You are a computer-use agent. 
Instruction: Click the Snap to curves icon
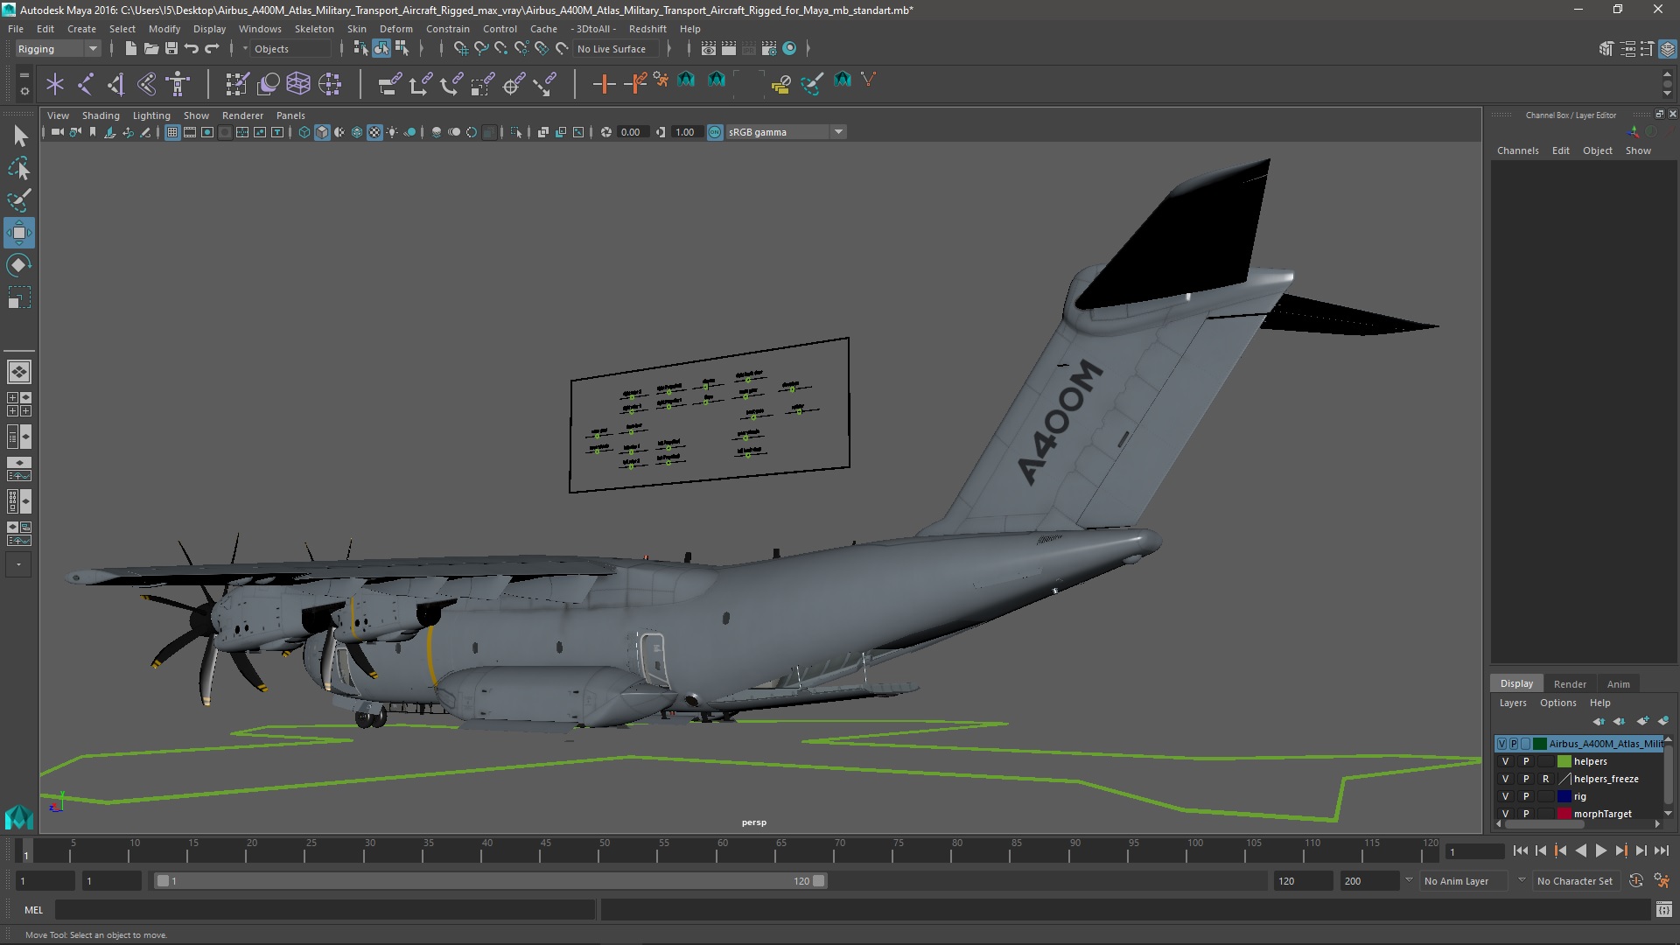click(x=480, y=49)
